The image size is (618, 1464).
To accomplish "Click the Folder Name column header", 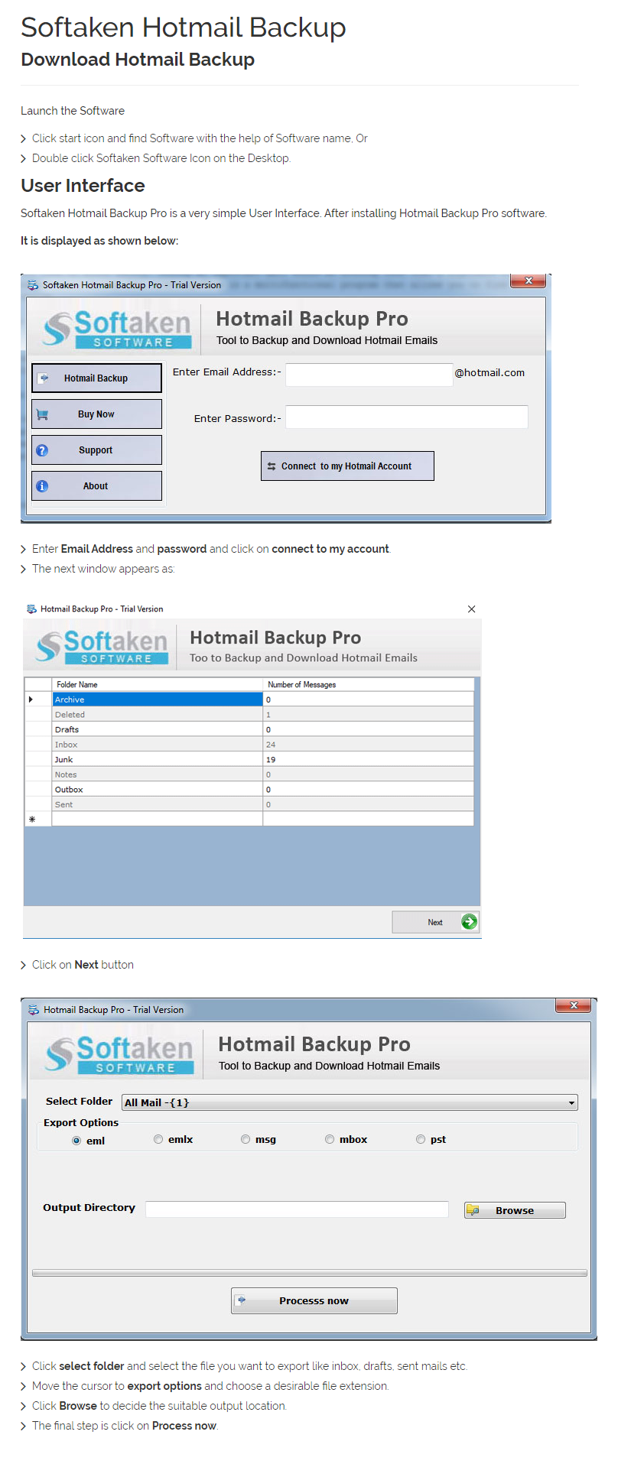I will coord(158,684).
